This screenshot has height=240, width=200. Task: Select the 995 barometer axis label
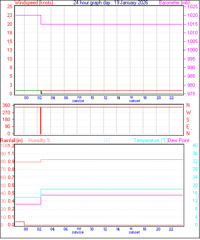coord(191,59)
